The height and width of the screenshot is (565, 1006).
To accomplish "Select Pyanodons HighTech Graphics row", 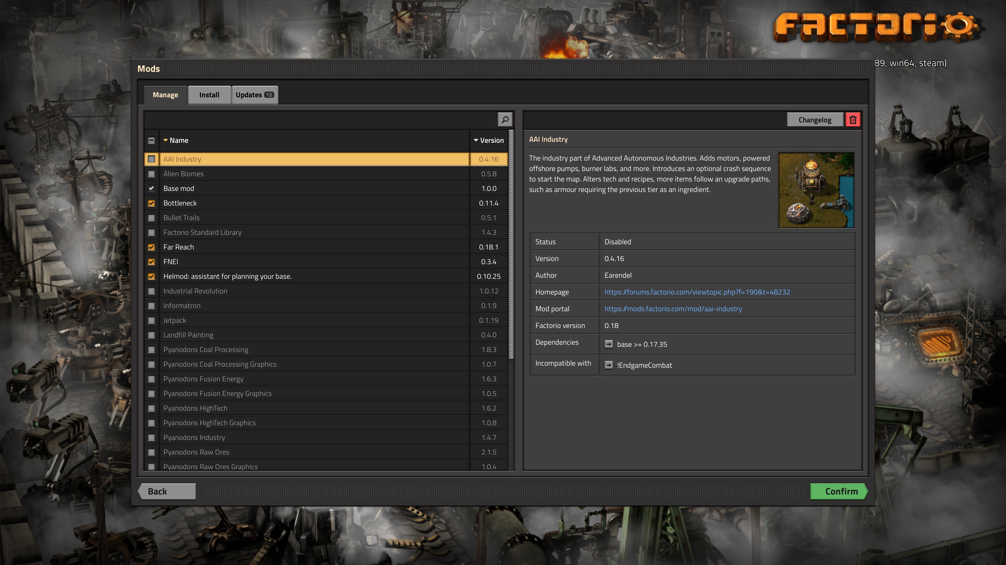I will tap(326, 423).
